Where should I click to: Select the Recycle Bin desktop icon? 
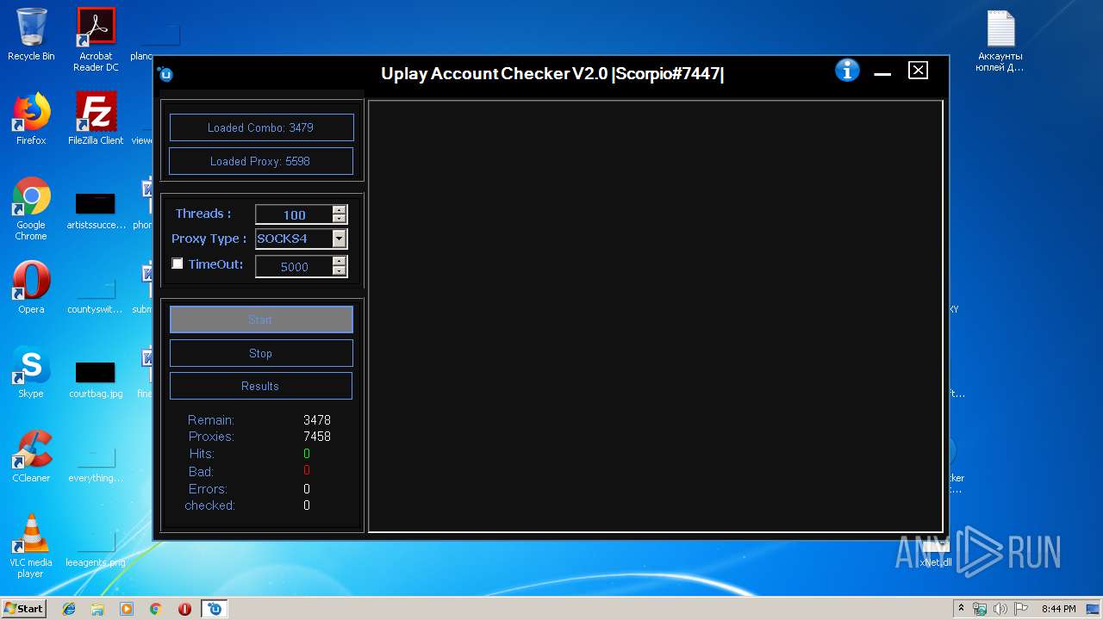(31, 34)
